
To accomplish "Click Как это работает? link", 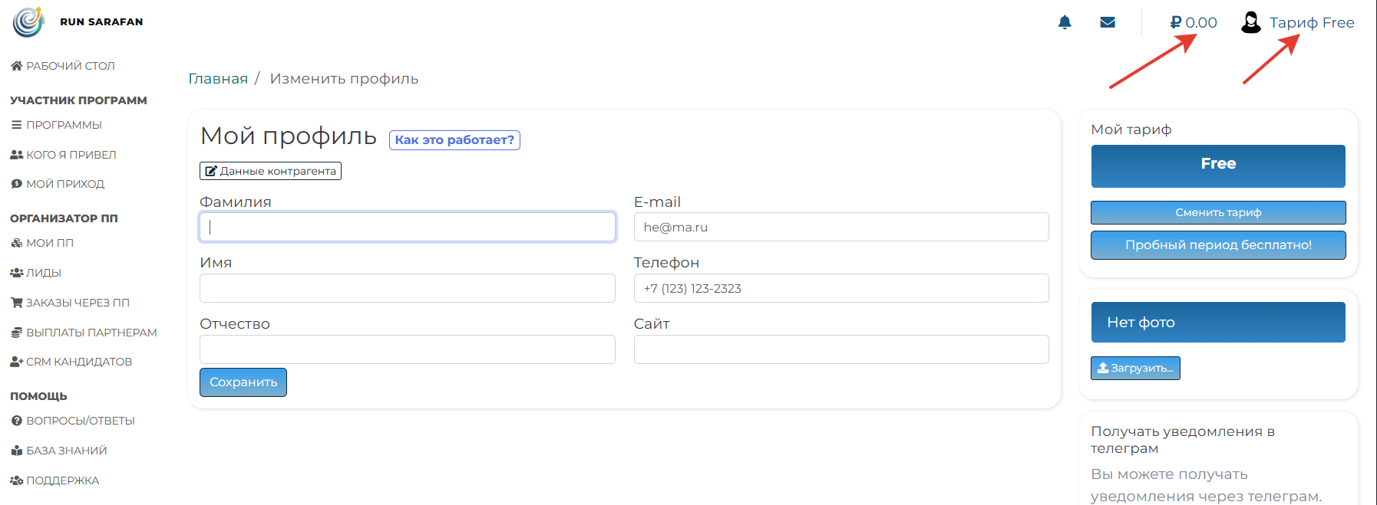I will [x=454, y=140].
